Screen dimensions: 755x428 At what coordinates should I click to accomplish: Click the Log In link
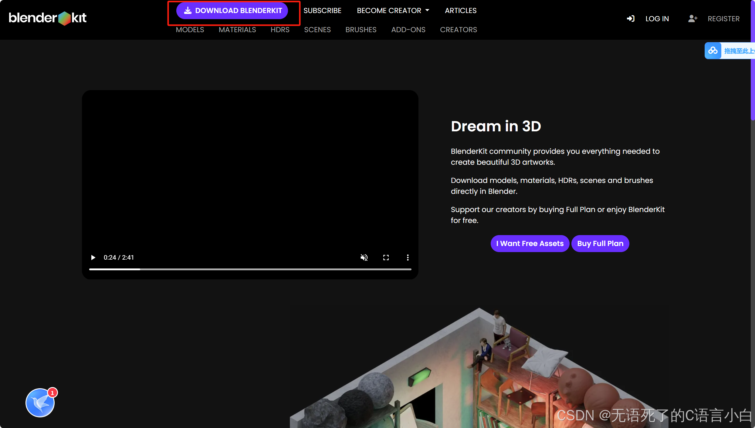657,19
